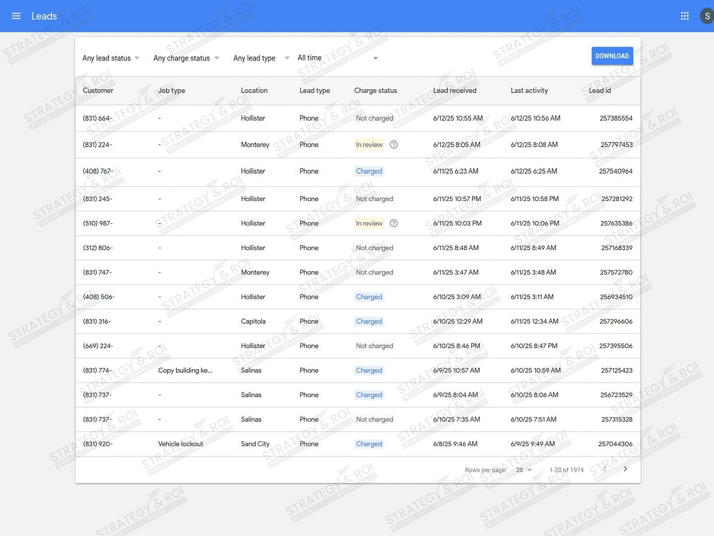The height and width of the screenshot is (536, 714).
Task: Click the Lead received column header
Action: [x=454, y=90]
